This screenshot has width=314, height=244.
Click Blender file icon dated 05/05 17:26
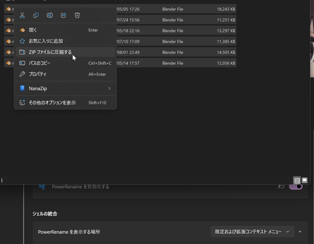pyautogui.click(x=8, y=9)
